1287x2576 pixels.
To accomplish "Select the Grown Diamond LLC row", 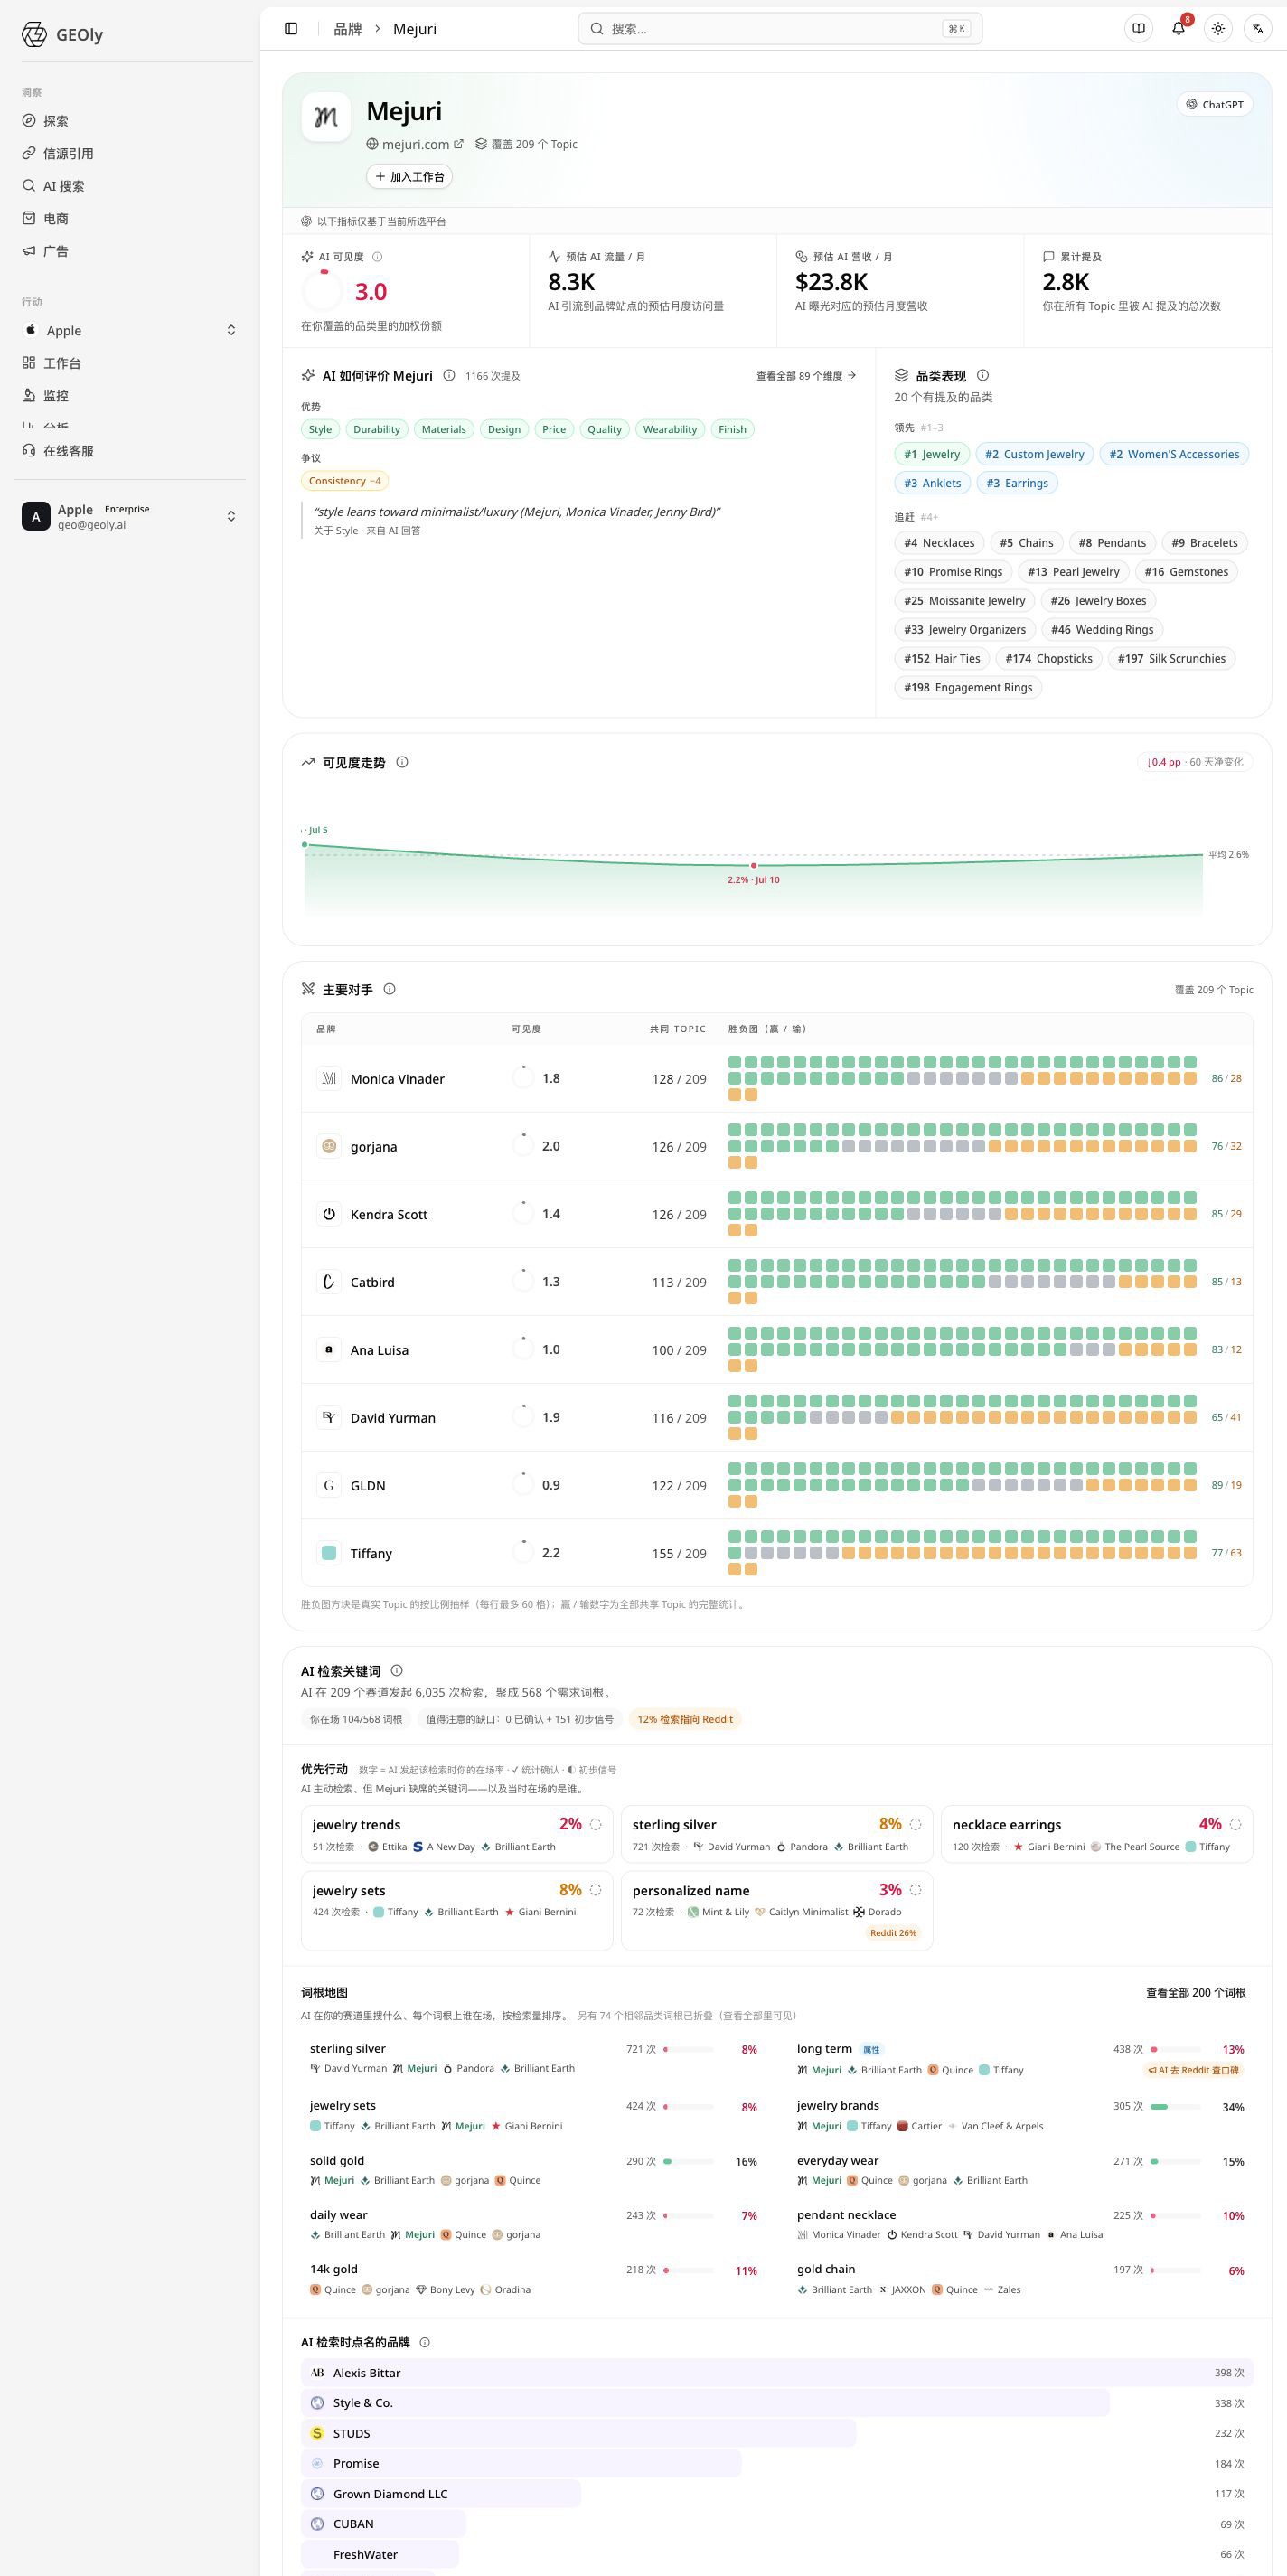I will (777, 2494).
